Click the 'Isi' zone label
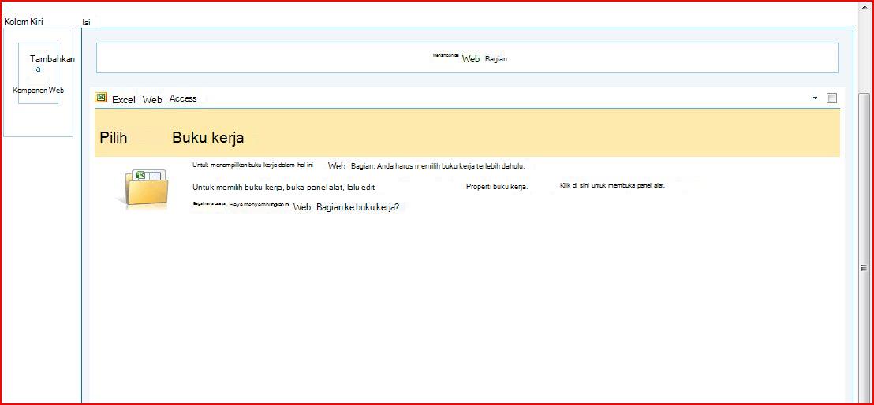The width and height of the screenshot is (874, 405). [x=87, y=23]
